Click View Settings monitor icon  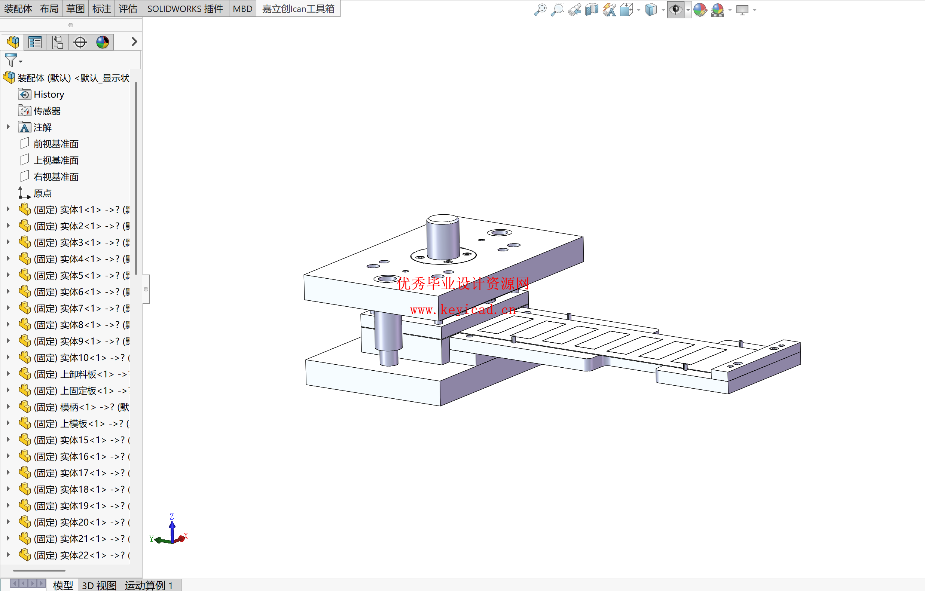[x=742, y=9]
